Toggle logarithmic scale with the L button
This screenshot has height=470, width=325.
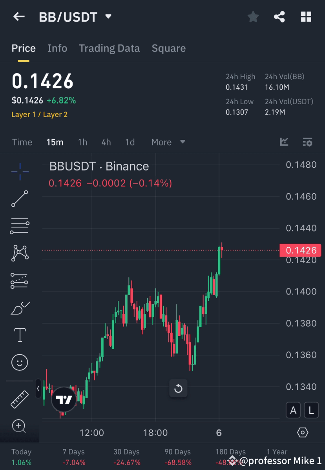click(311, 410)
